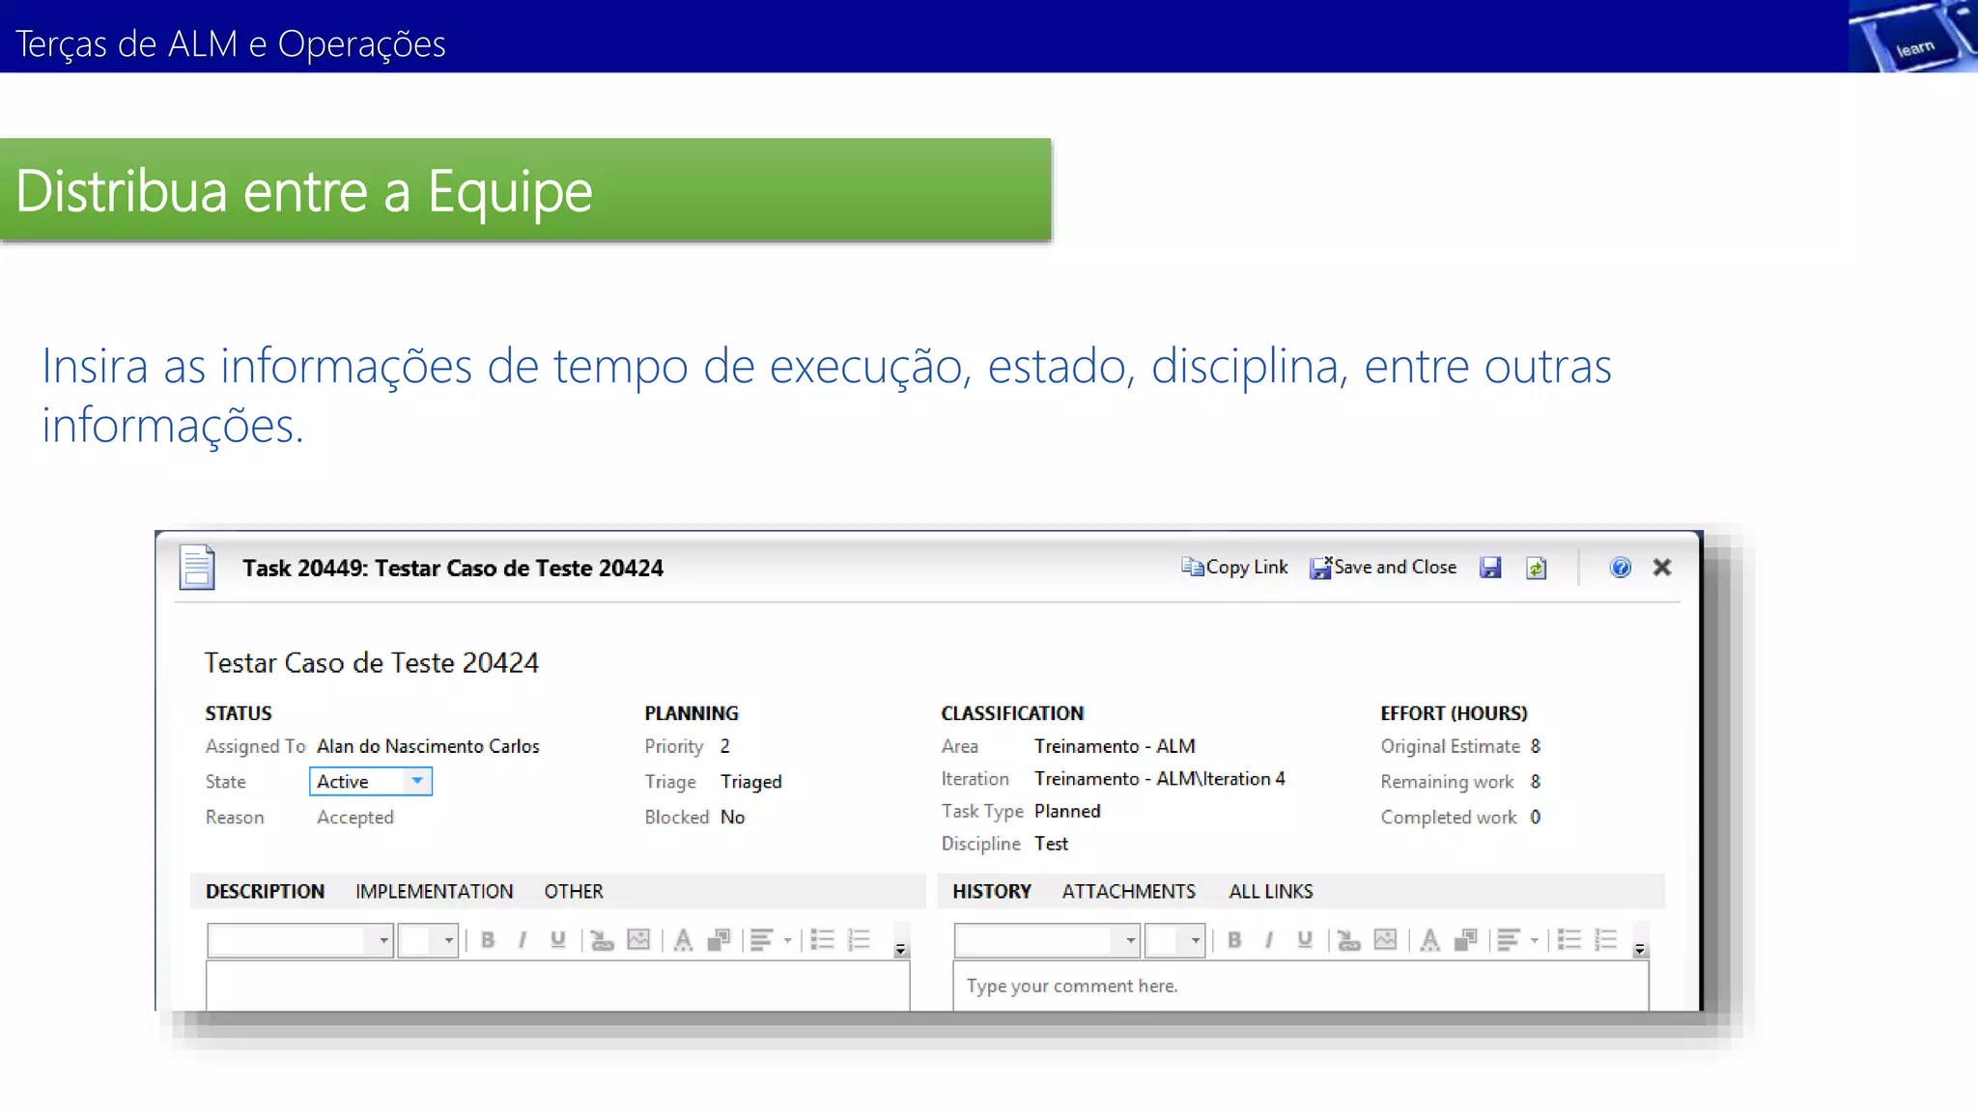Click the task document icon in title bar

(197, 567)
